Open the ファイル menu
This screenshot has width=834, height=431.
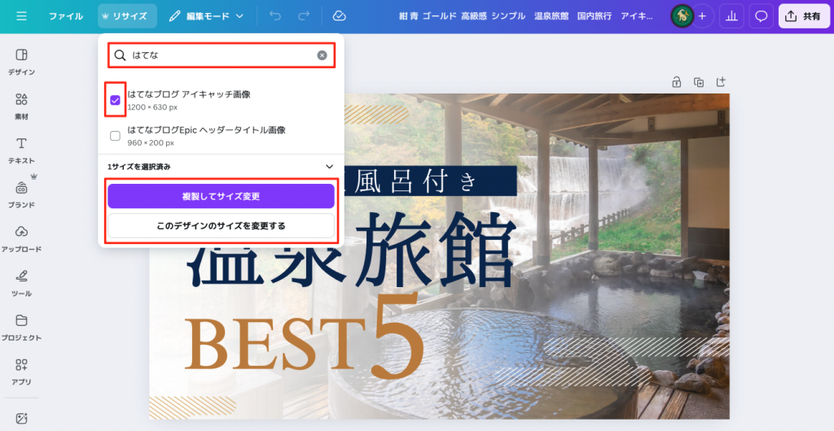click(x=65, y=16)
